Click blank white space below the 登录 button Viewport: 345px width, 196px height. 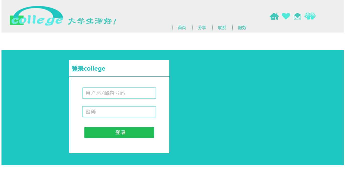pos(119,146)
